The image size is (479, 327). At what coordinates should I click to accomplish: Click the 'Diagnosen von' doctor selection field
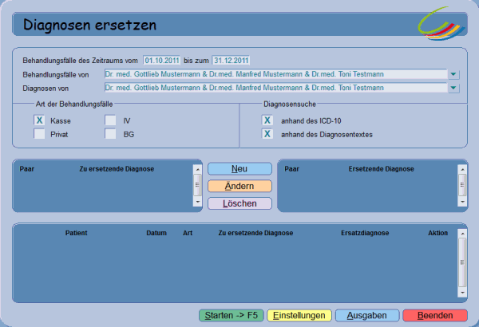tap(276, 88)
